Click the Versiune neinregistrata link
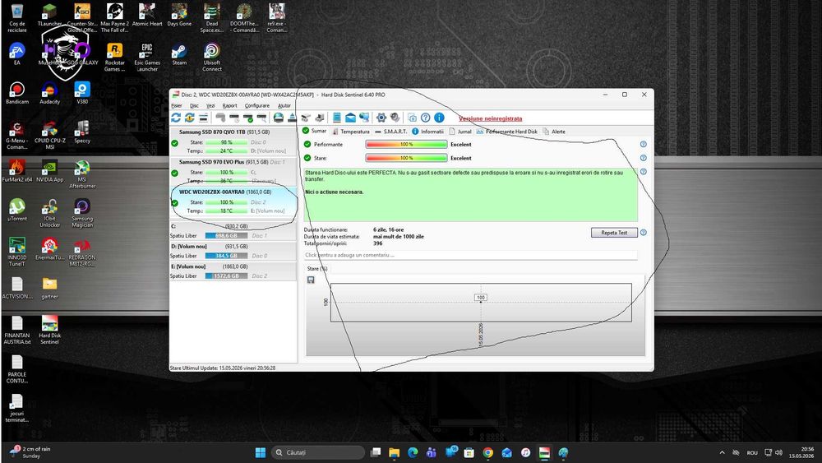Viewport: 822px width, 463px height. pyautogui.click(x=490, y=118)
